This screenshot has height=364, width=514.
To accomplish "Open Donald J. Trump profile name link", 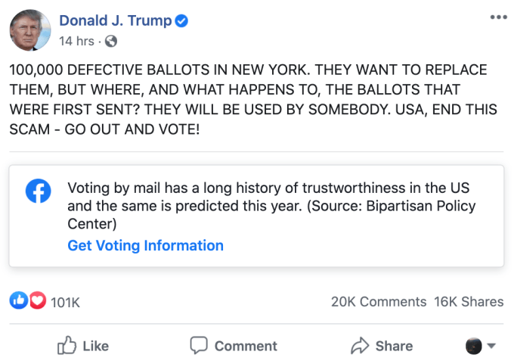I will [115, 21].
